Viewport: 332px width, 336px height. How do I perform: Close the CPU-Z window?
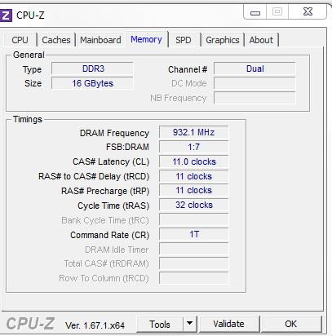[x=308, y=12]
